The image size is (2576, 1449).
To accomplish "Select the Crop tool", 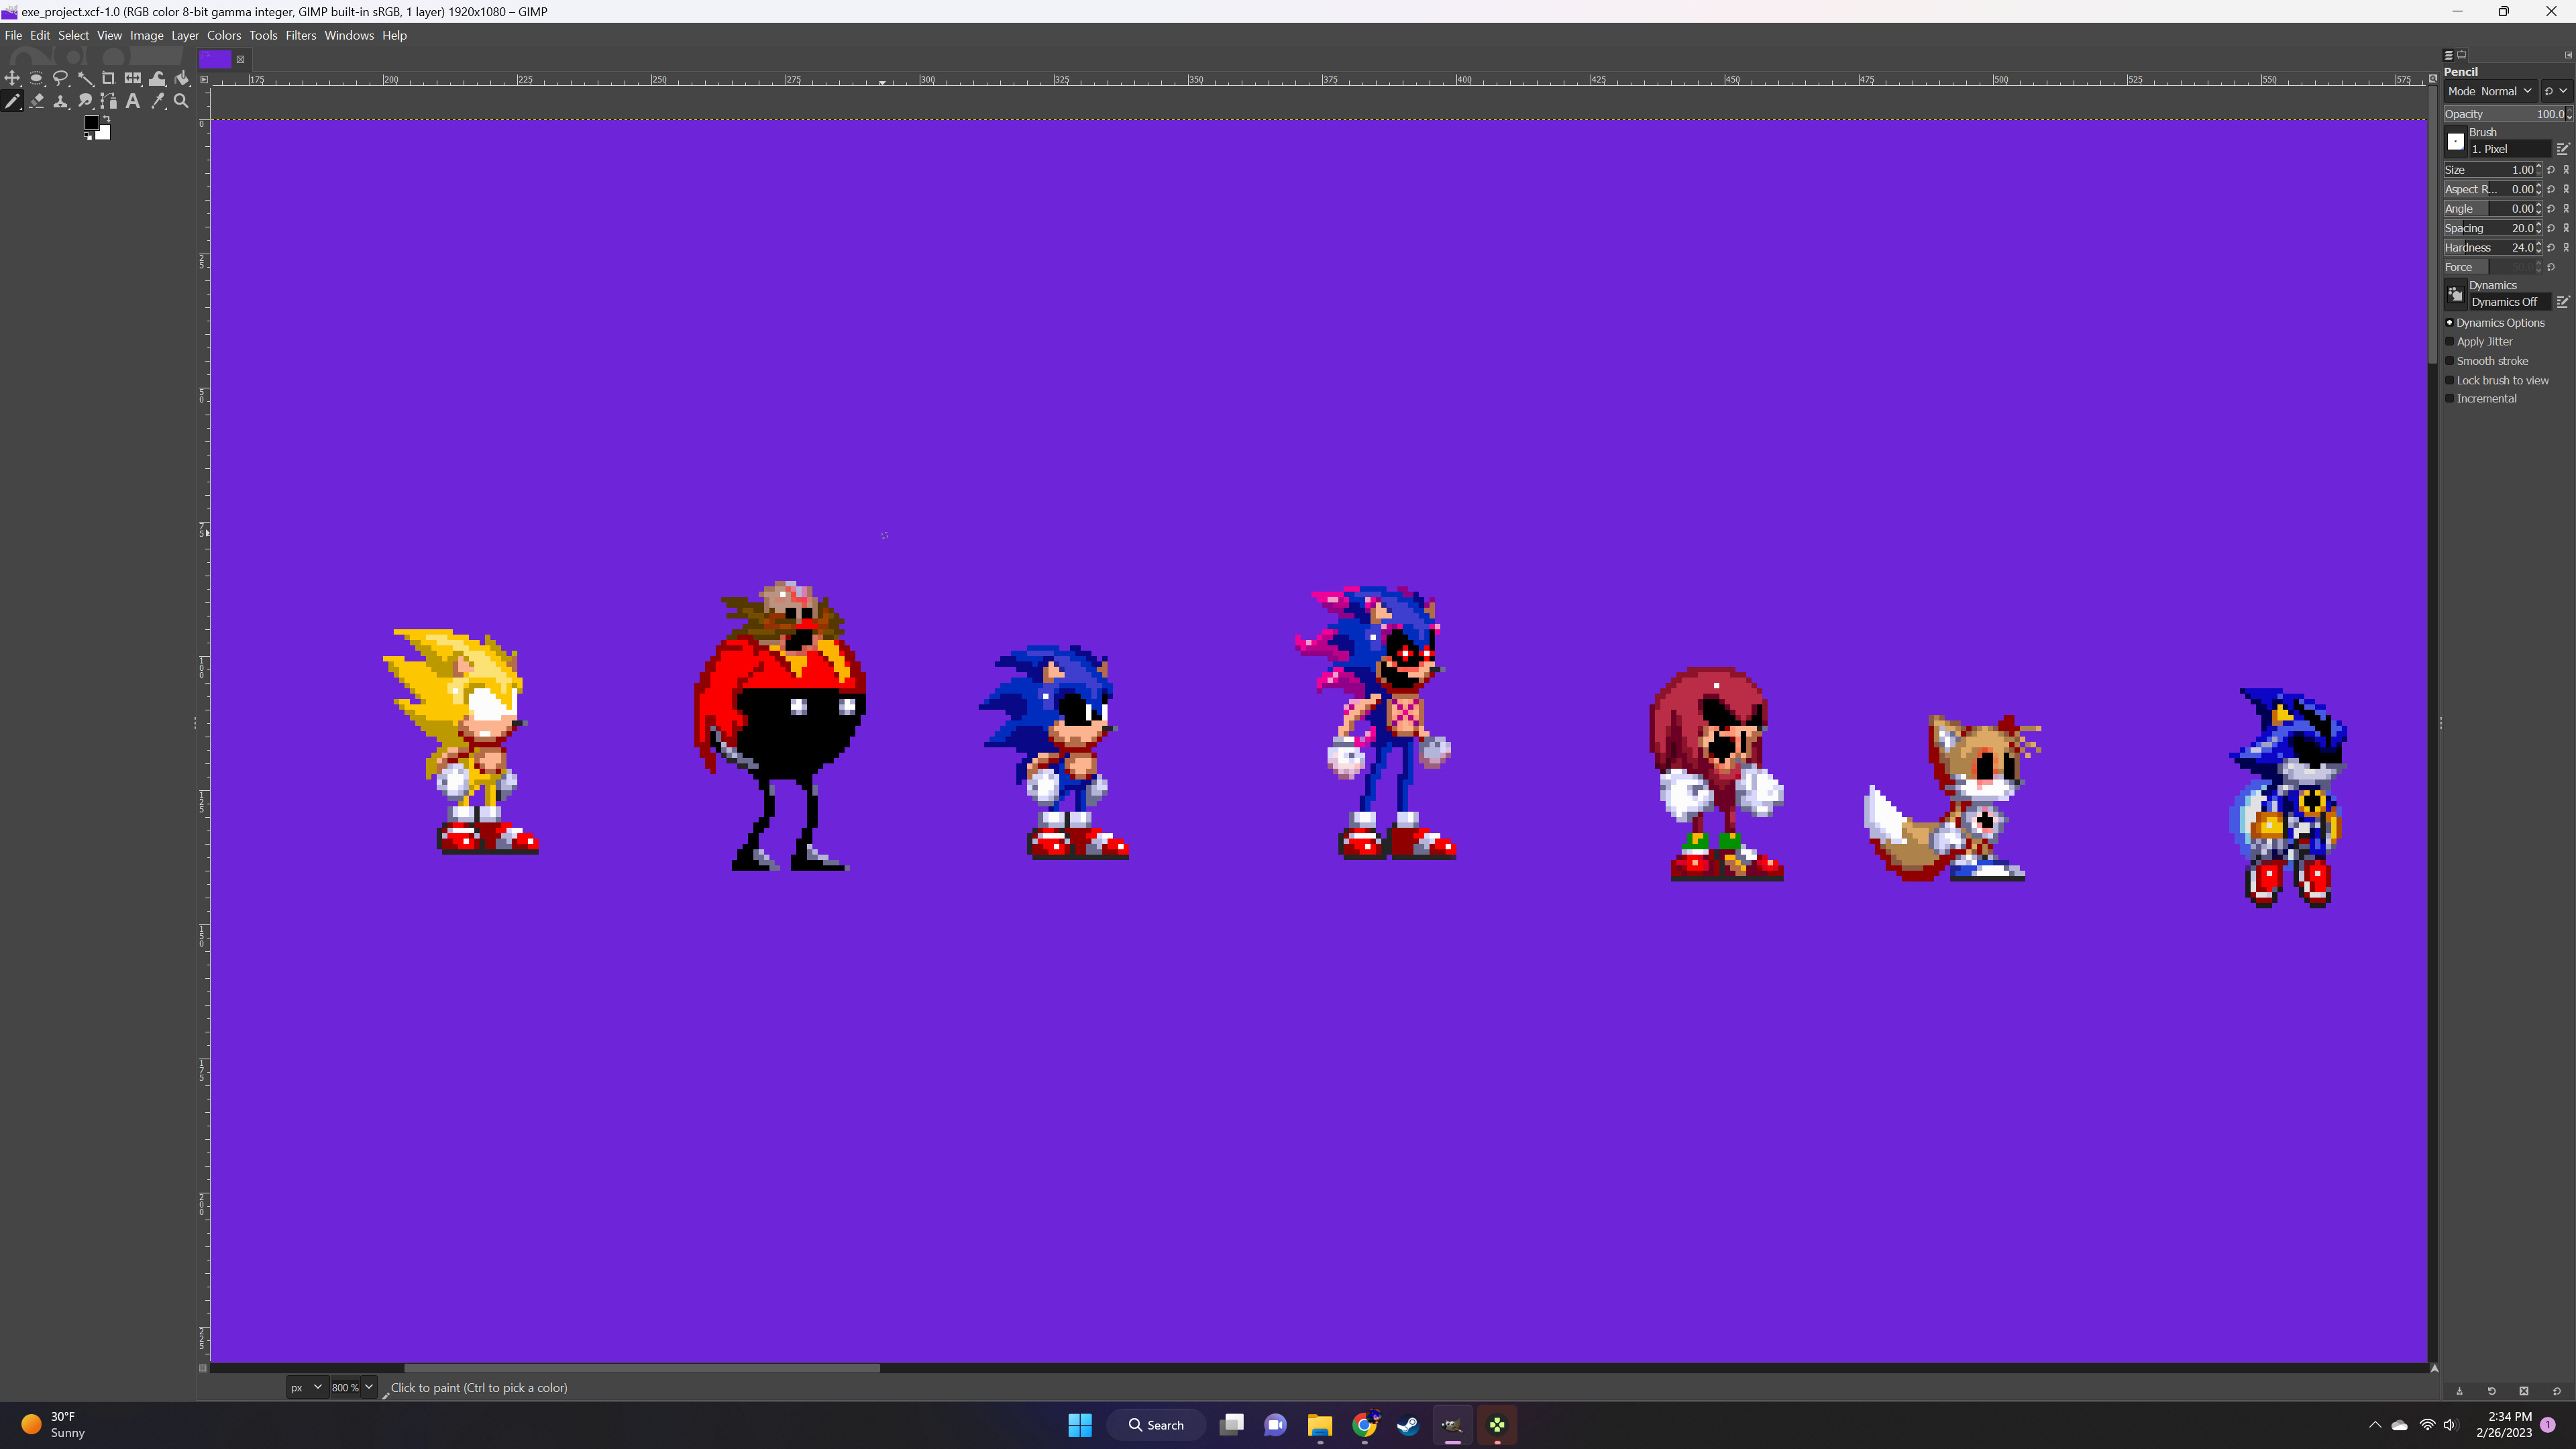I will (x=109, y=78).
